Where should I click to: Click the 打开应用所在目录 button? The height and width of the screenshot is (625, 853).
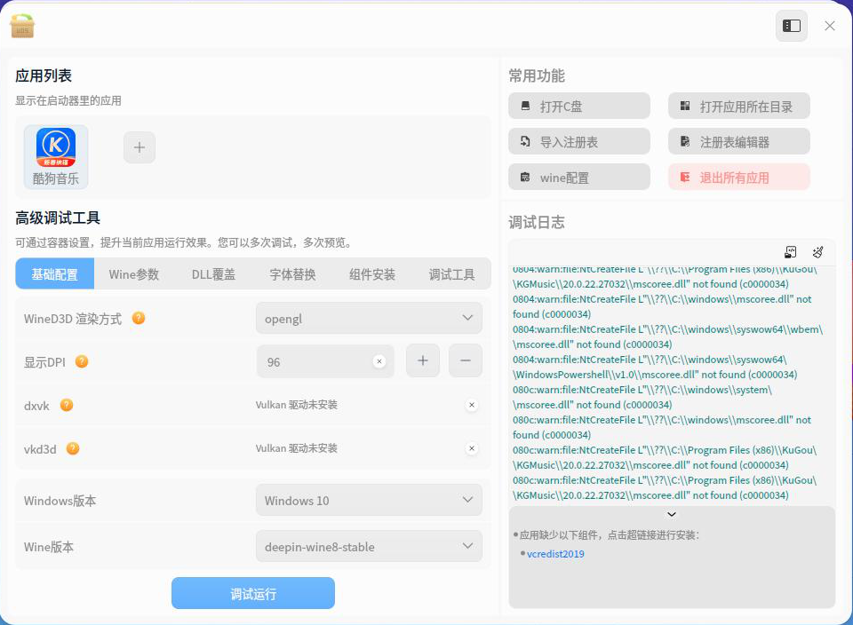coord(738,106)
